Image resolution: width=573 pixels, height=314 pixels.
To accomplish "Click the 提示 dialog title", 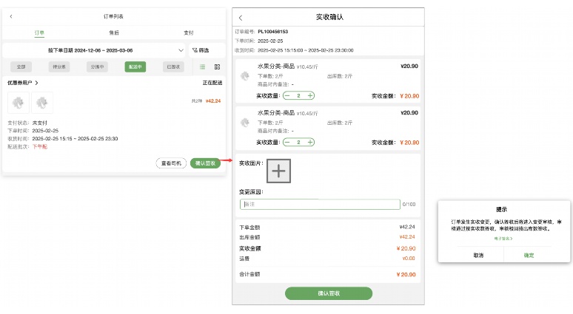I will point(501,209).
